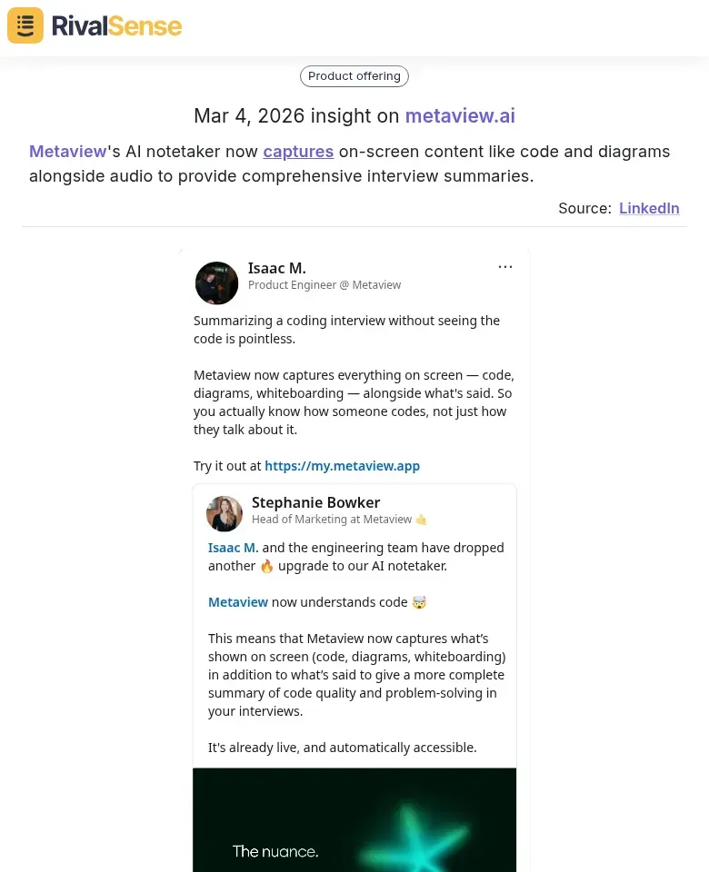The width and height of the screenshot is (709, 872).
Task: Follow the metaview.ai insight headline link
Action: click(460, 115)
